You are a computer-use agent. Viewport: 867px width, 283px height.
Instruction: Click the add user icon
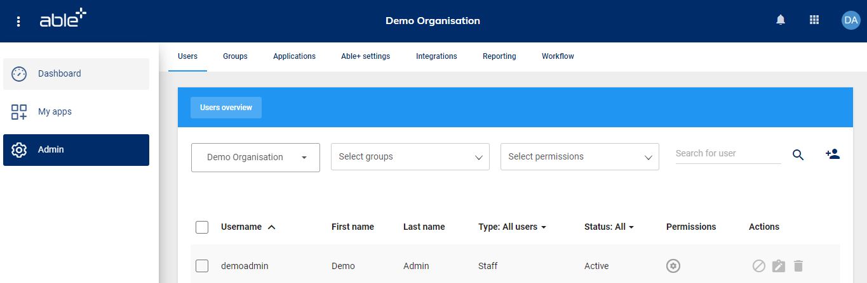point(832,154)
